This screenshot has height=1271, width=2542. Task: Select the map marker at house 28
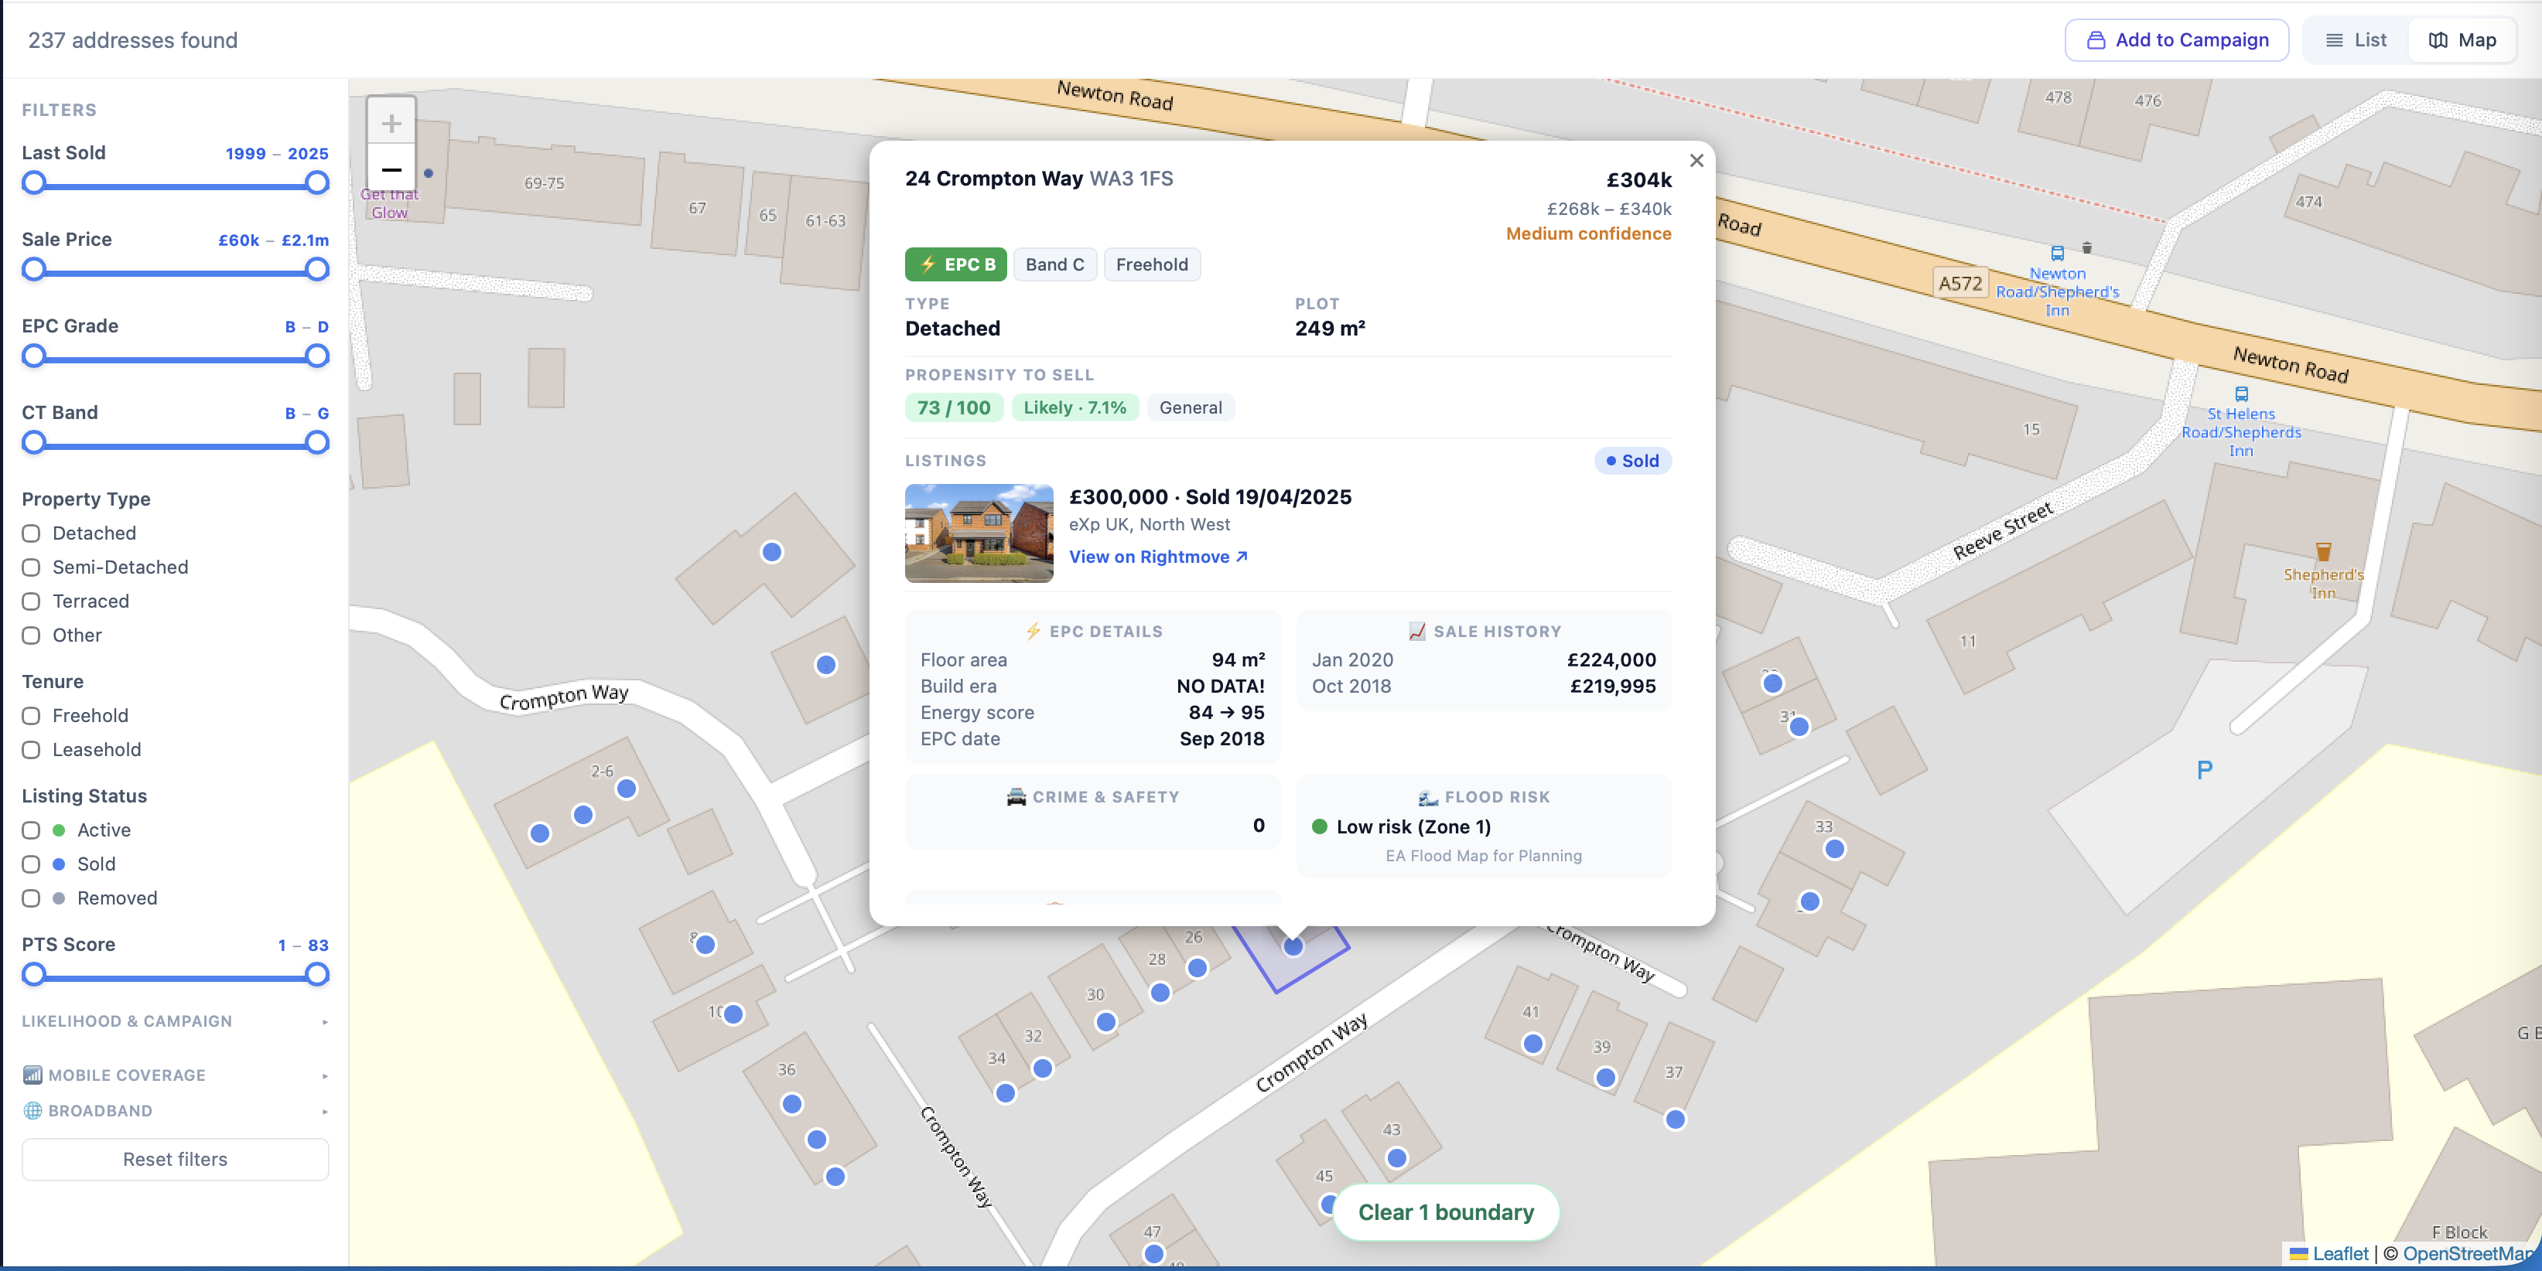[1160, 993]
